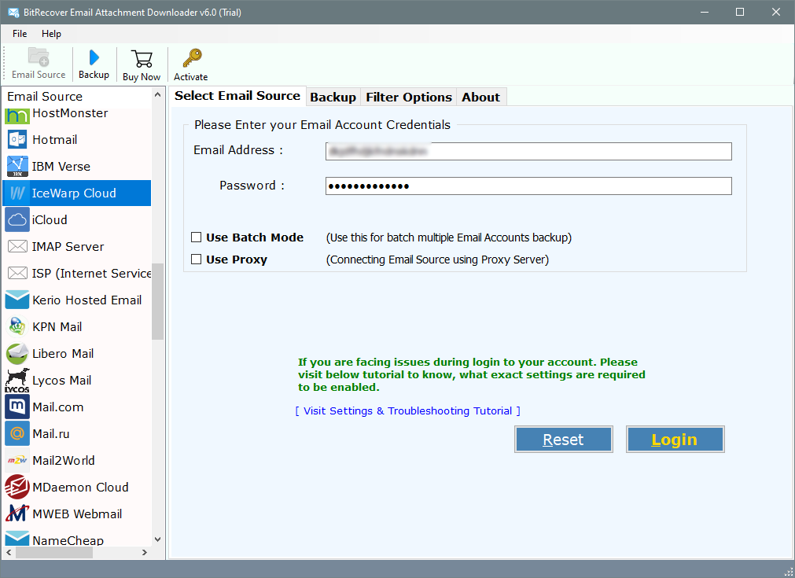Maximize the BitRecover window
795x578 pixels.
(x=740, y=12)
